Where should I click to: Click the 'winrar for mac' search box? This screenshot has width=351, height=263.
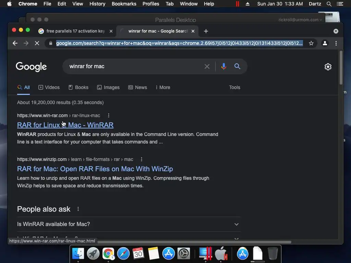click(134, 66)
